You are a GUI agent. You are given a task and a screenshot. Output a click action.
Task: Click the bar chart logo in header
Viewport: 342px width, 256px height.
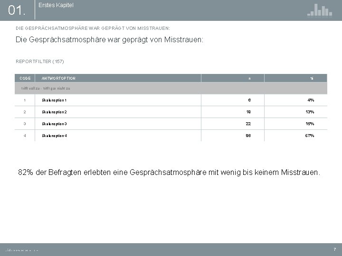coord(320,10)
